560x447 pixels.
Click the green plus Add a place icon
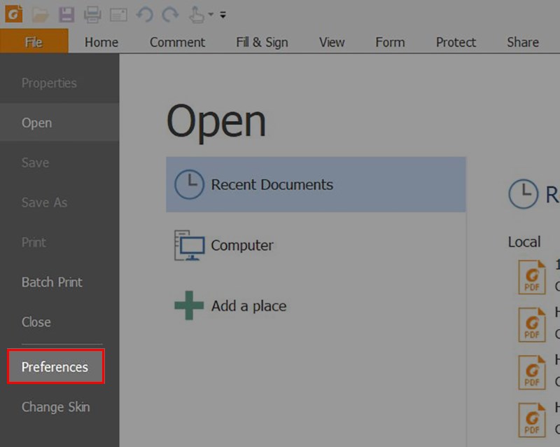(x=189, y=305)
